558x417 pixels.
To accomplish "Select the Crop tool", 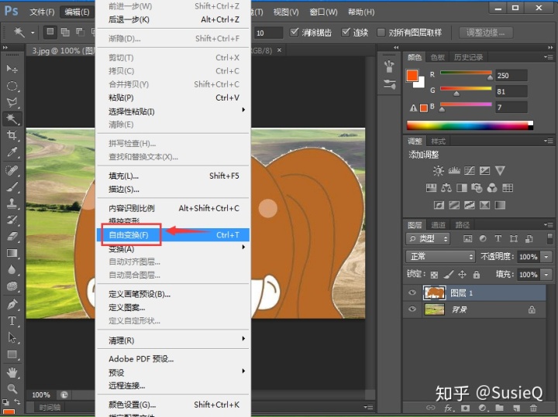I will [12, 135].
